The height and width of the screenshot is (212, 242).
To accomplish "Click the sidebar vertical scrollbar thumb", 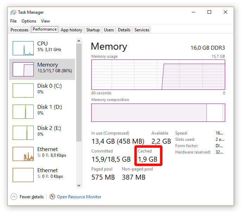I will click(79, 93).
